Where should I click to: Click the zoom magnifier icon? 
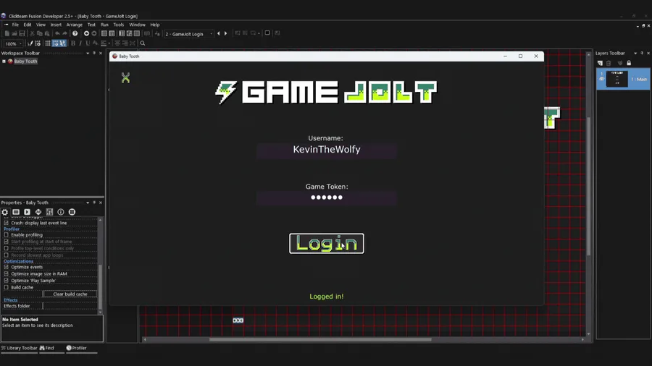[x=143, y=43]
